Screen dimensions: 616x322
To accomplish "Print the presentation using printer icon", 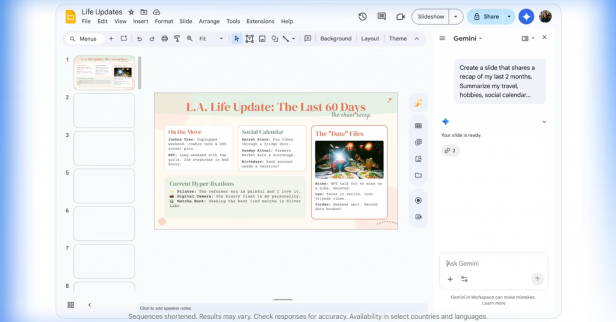I will click(x=165, y=38).
